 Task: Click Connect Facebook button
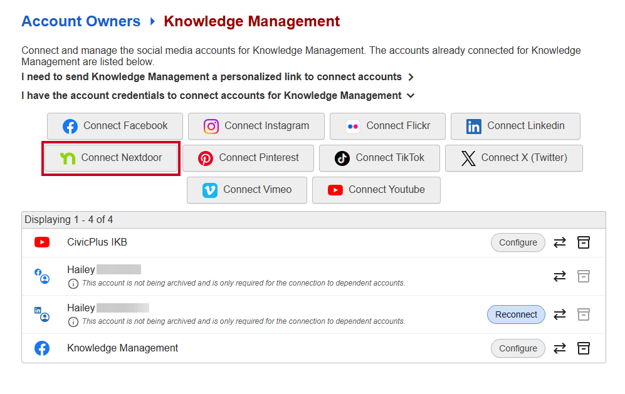click(x=115, y=126)
